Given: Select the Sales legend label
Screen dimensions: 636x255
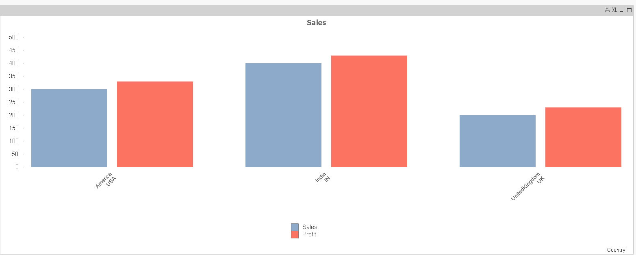Looking at the screenshot, I should (x=310, y=227).
